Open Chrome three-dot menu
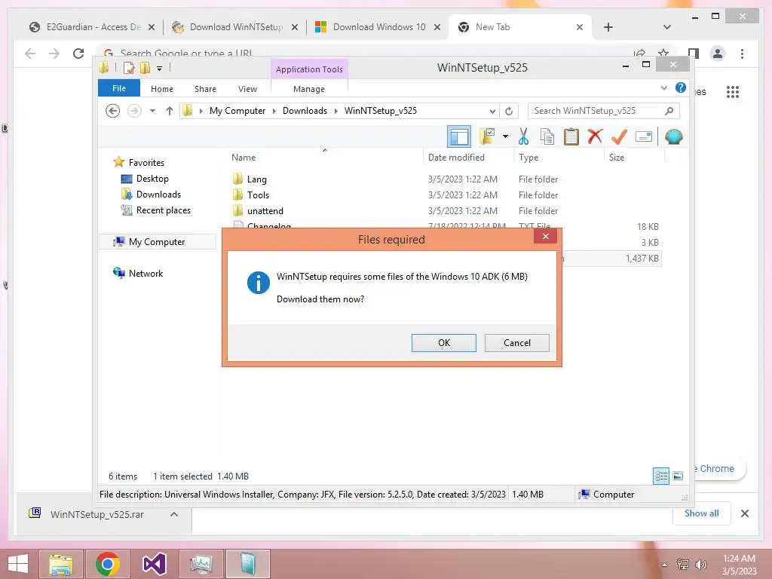The image size is (772, 579). (x=742, y=54)
